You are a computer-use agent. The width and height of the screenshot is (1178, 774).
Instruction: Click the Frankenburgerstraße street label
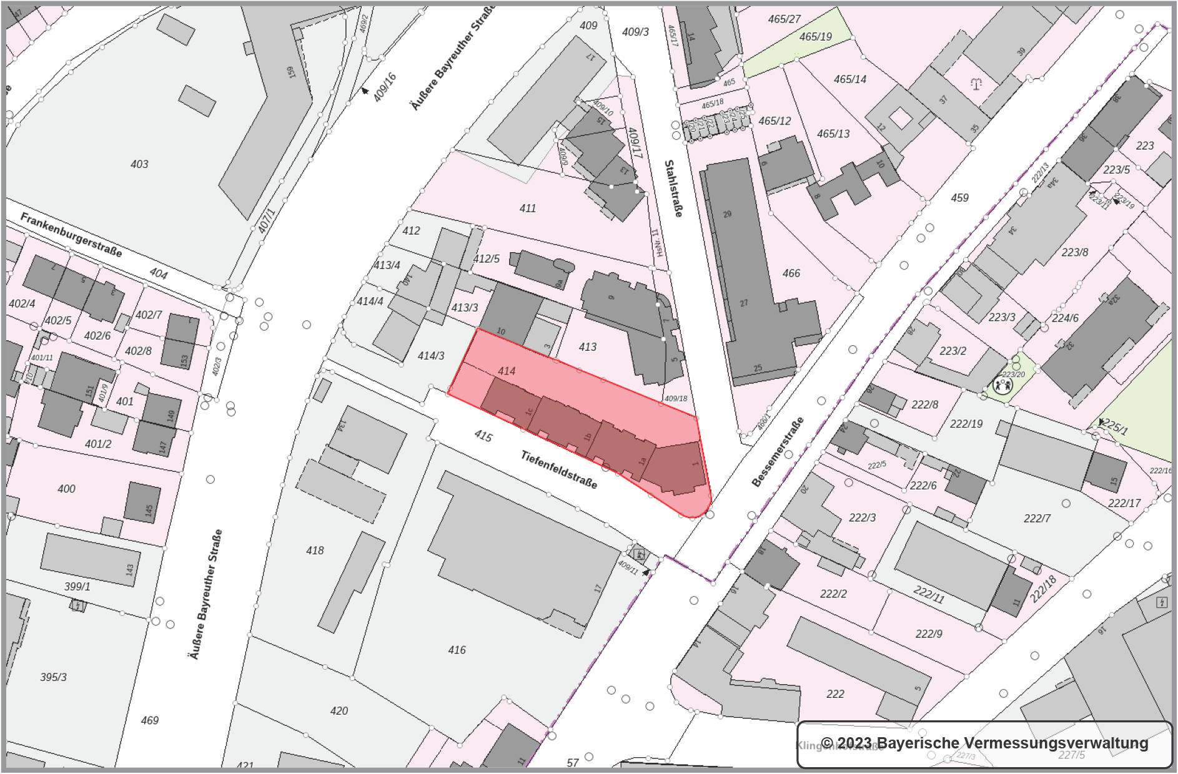(71, 235)
